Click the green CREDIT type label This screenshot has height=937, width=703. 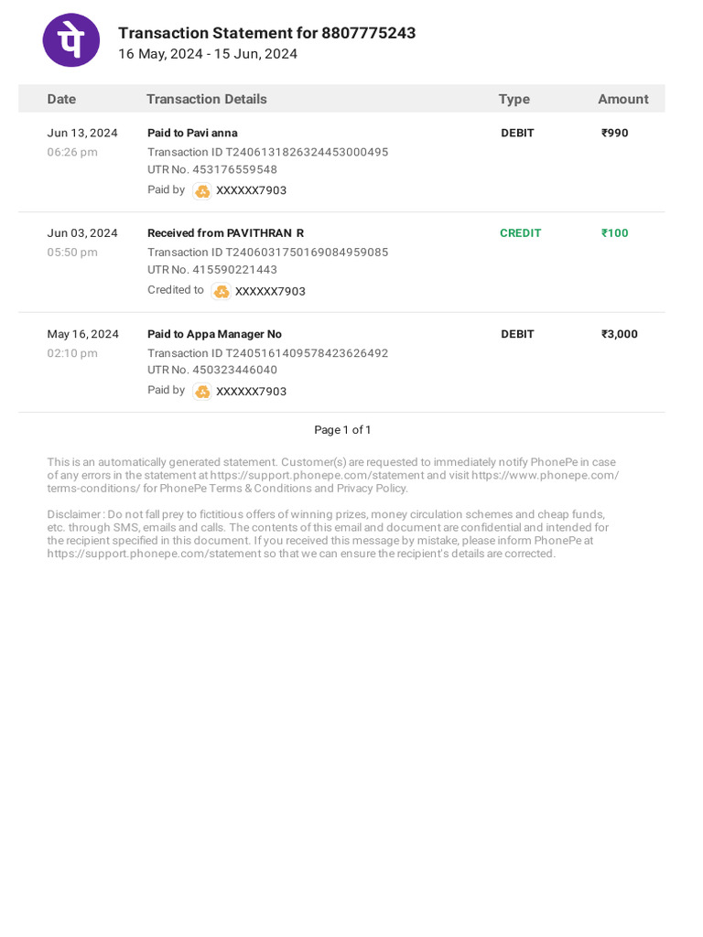click(x=520, y=233)
